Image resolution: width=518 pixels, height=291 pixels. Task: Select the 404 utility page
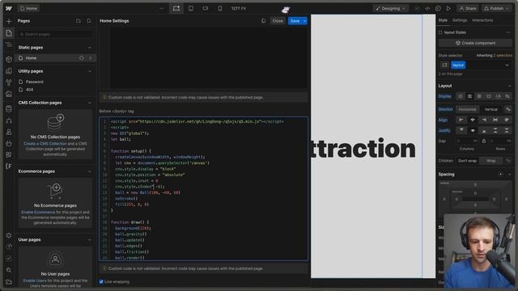click(30, 90)
